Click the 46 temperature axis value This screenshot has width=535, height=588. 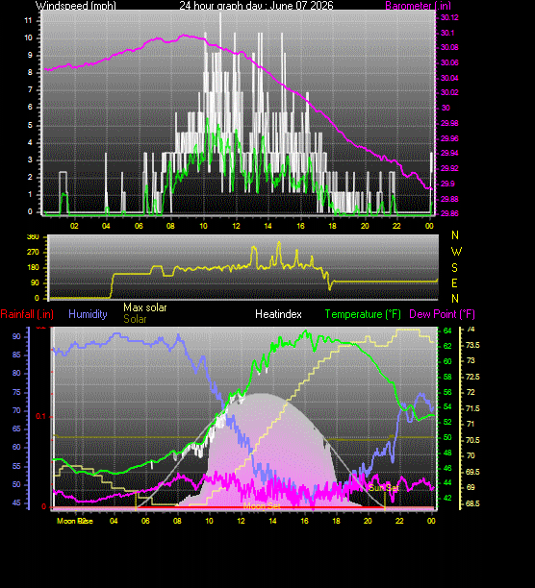tap(447, 468)
